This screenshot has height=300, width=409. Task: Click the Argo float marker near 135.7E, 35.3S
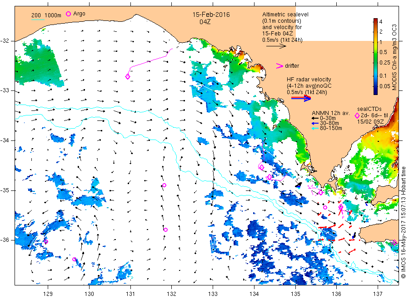point(325,208)
